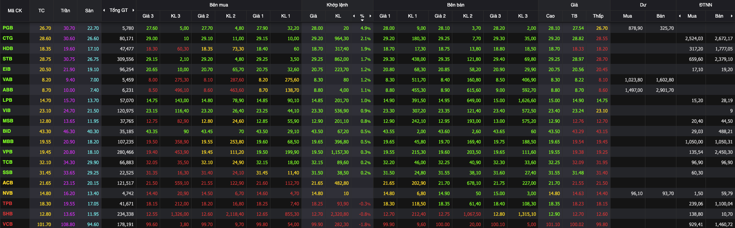Click the TB price column header
This screenshot has width=735, height=228.
click(574, 16)
